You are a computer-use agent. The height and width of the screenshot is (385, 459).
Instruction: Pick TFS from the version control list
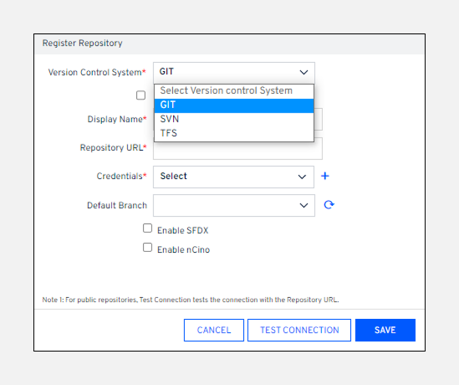point(234,133)
